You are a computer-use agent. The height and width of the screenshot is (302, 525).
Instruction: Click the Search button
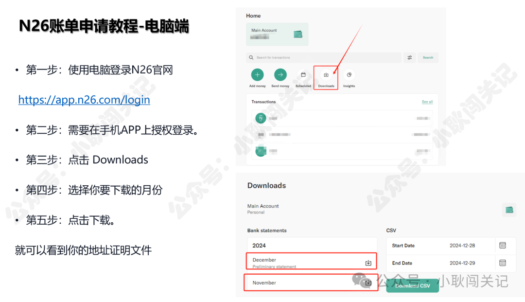pos(428,57)
